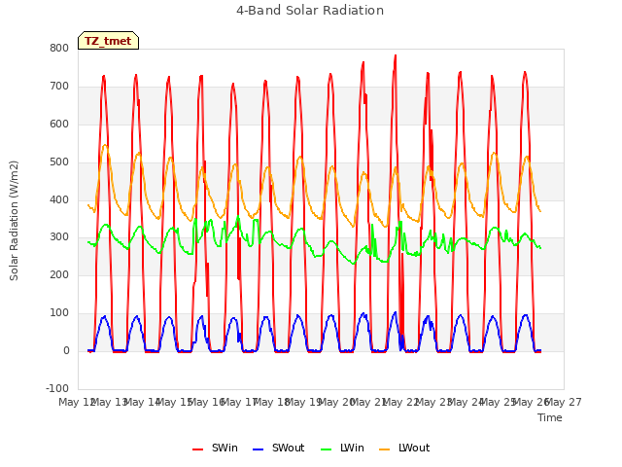Click the 600 y-axis tick label
This screenshot has width=622, height=467.
coord(59,124)
